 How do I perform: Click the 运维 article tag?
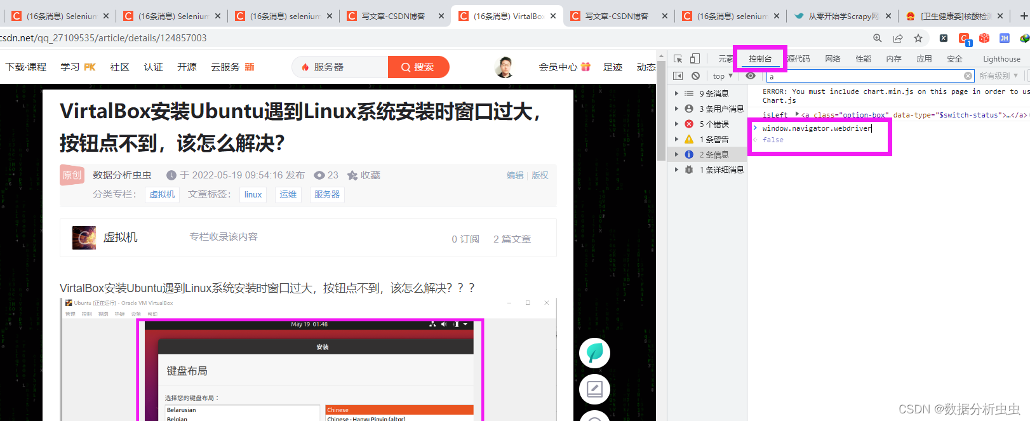[288, 194]
